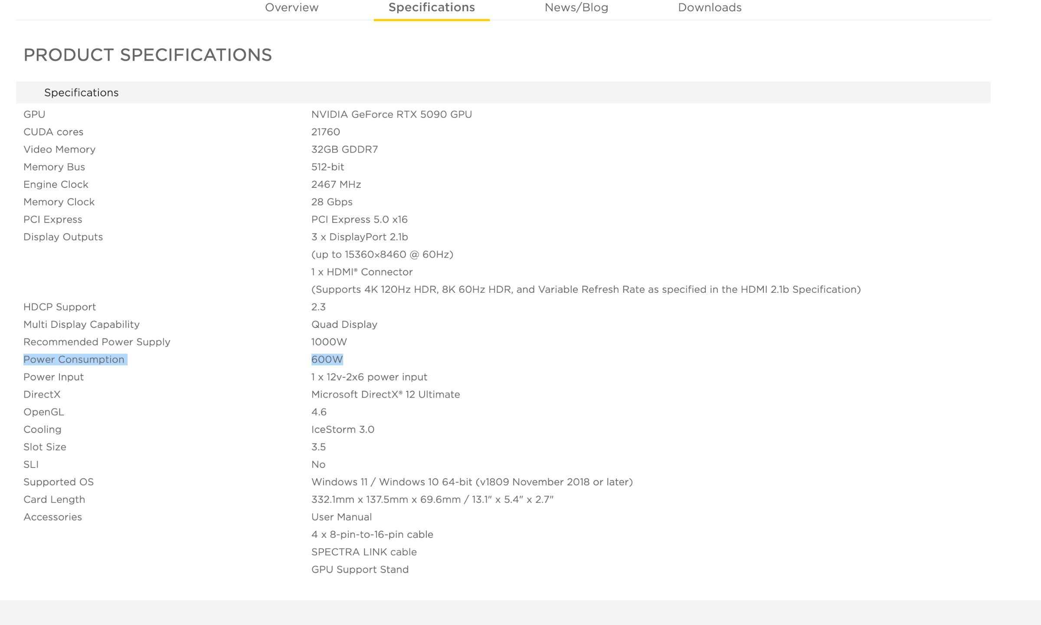
Task: Click the highlighted Power Consumption label
Action: click(74, 360)
